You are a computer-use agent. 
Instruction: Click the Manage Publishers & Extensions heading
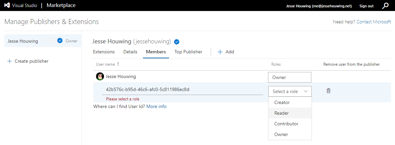click(51, 22)
